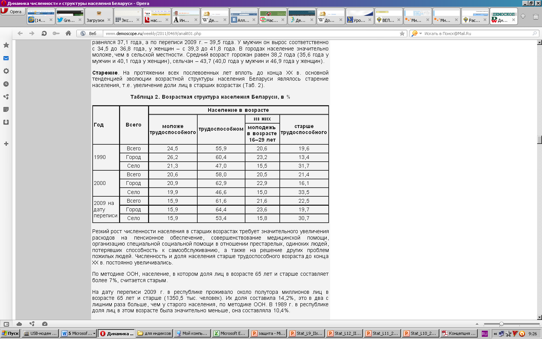
Task: Open the Opera main menu button
Action: 13,11
